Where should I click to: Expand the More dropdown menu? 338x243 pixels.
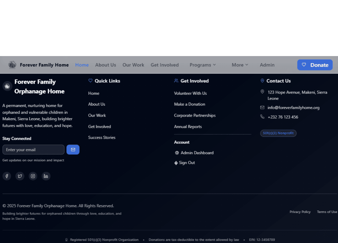(x=240, y=65)
